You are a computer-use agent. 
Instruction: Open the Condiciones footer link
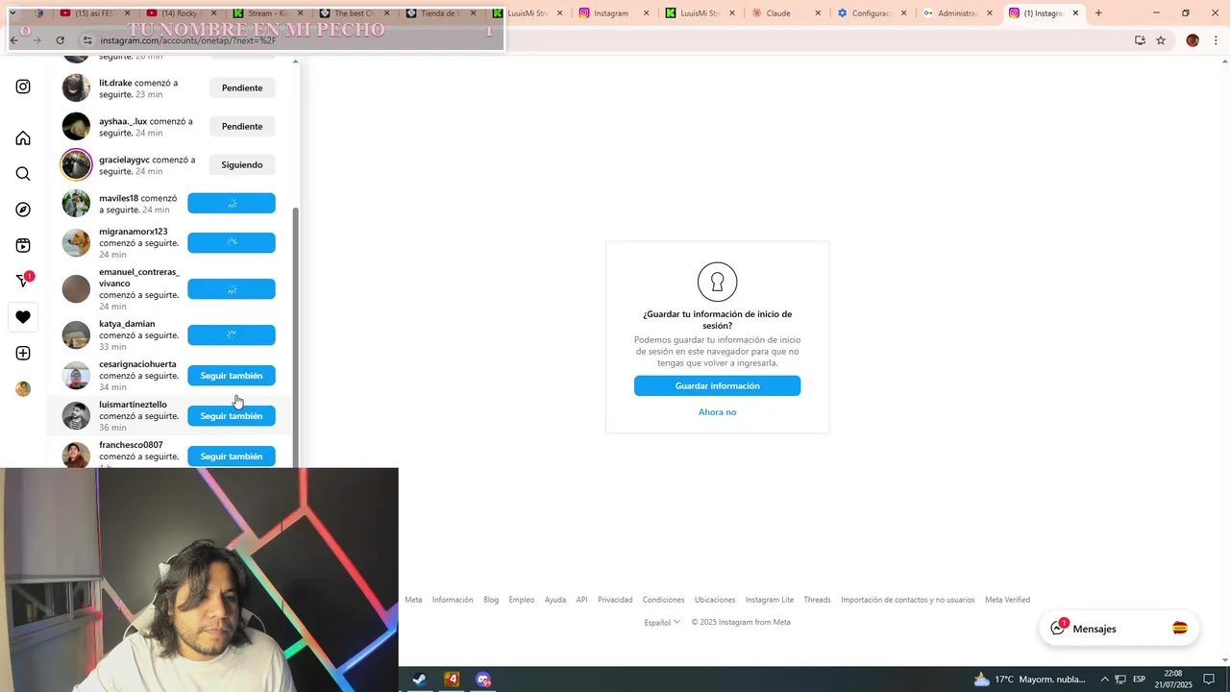663,600
